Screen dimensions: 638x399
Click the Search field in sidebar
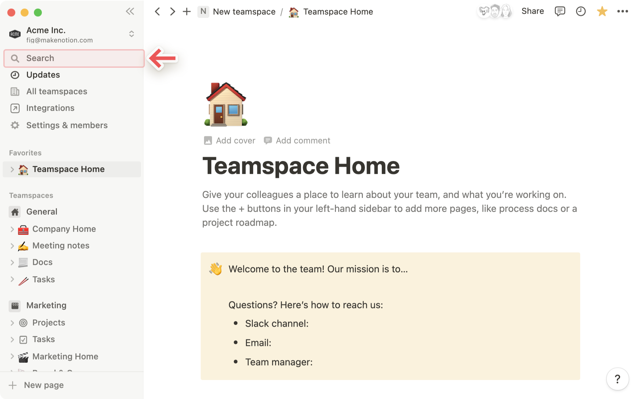(74, 58)
